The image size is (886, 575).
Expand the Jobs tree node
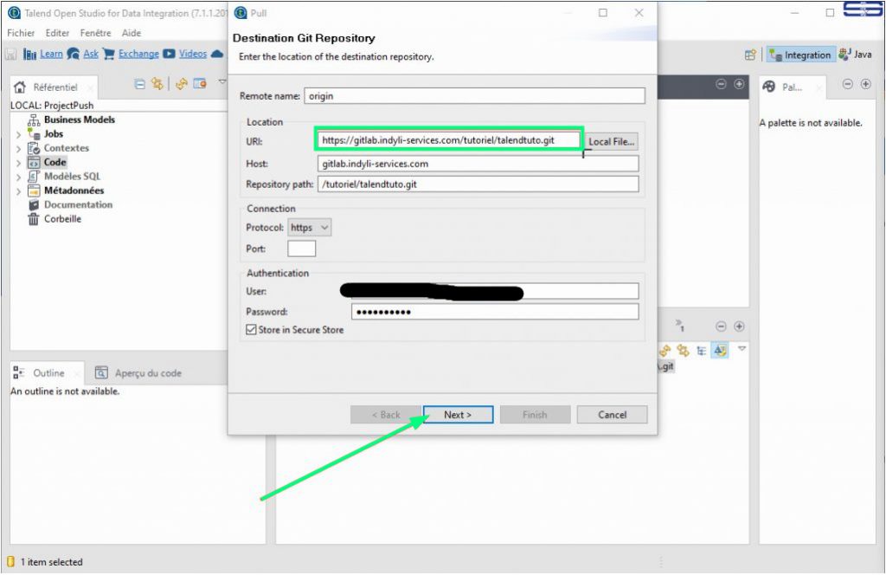19,135
